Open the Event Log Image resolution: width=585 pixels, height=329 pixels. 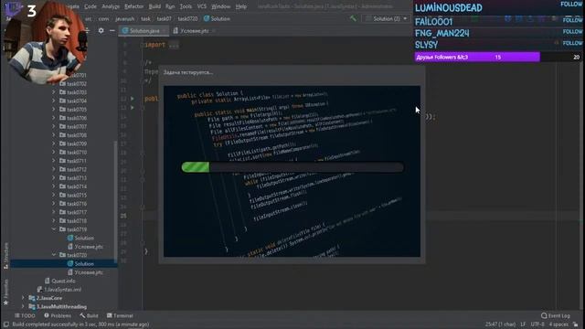coord(556,315)
